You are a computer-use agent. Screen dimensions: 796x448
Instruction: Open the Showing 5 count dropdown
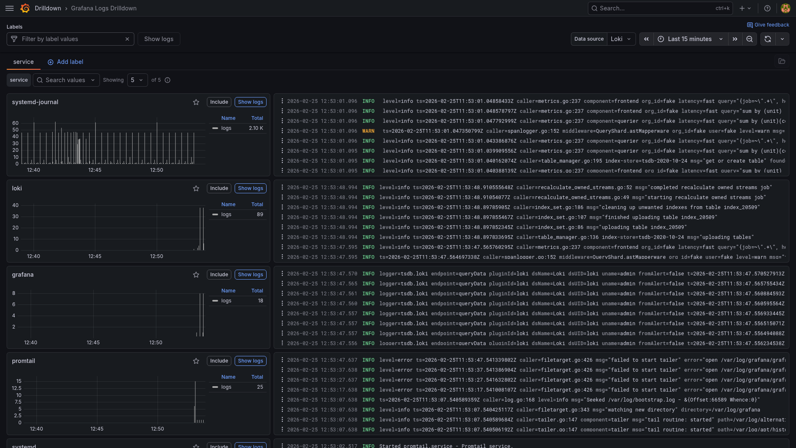click(x=137, y=80)
